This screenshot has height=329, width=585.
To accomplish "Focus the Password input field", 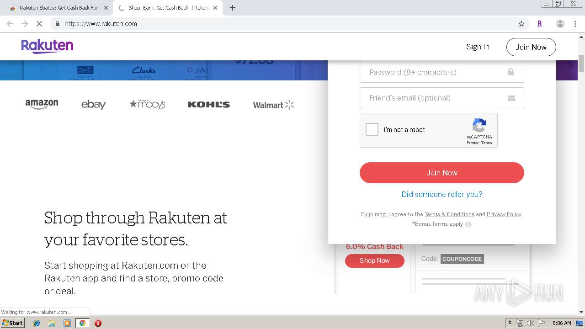I will click(x=442, y=72).
